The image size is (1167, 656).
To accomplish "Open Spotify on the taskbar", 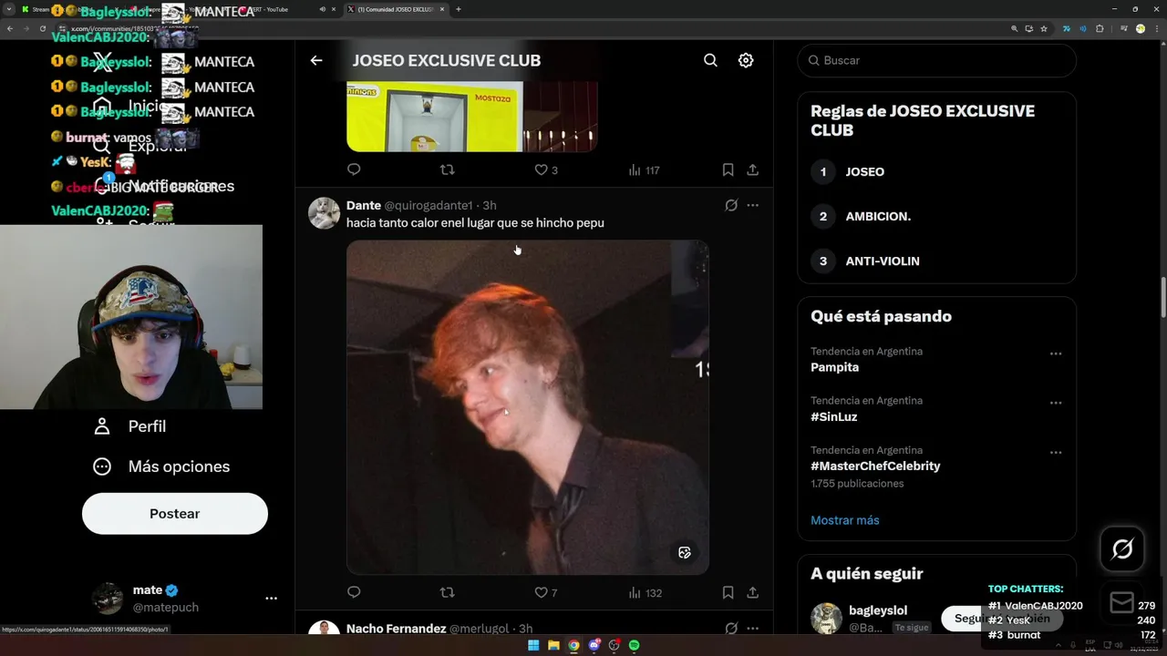I will 634,645.
